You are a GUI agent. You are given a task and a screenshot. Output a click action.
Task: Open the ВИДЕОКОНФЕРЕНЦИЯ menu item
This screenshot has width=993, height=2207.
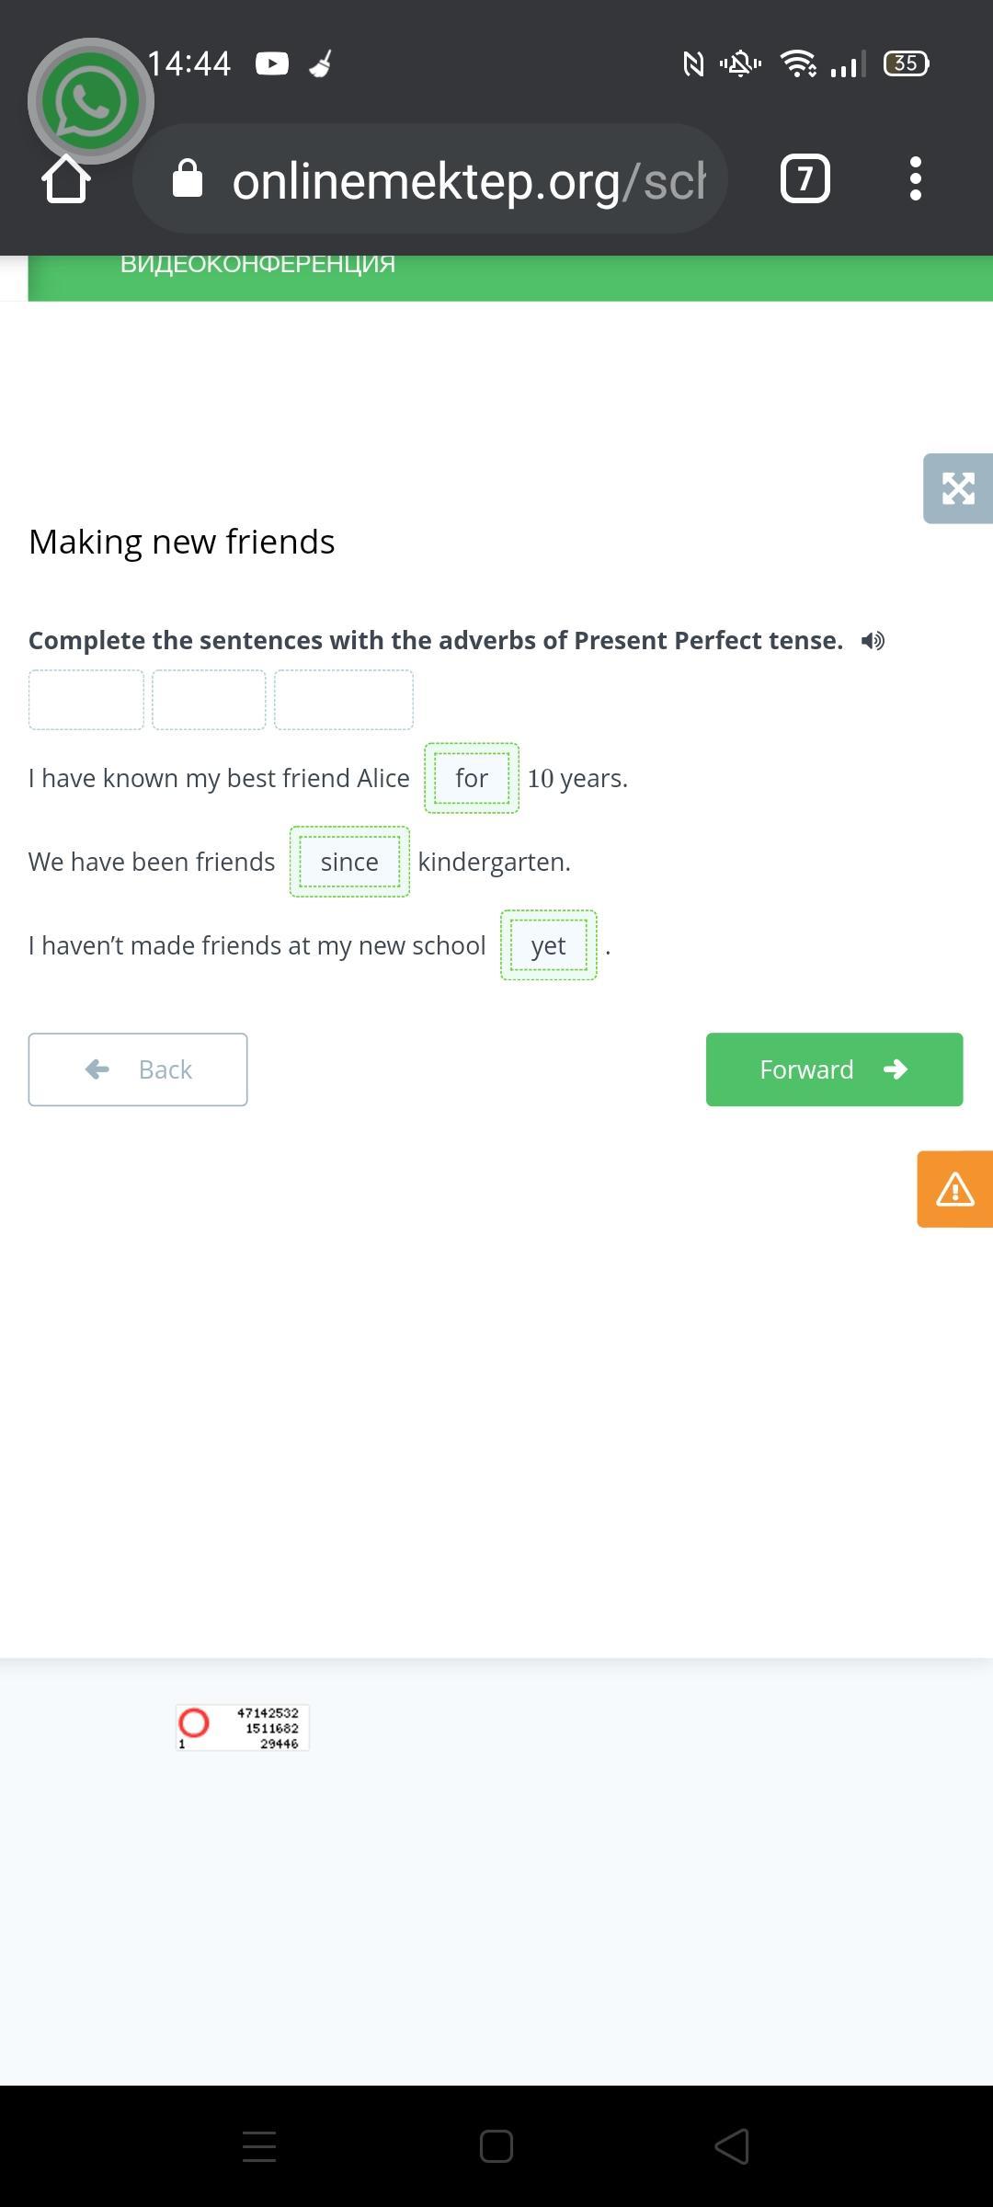257,265
